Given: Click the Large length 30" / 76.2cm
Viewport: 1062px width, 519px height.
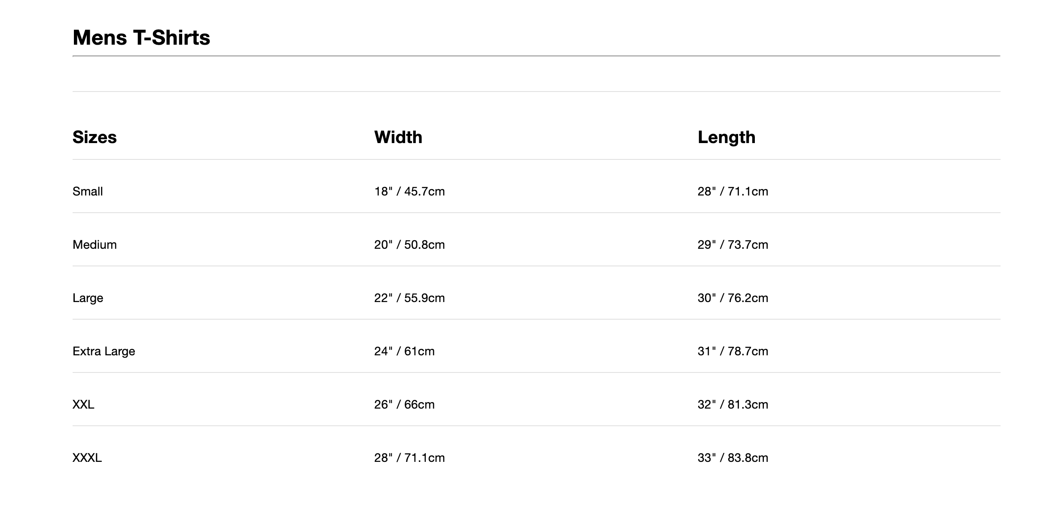Looking at the screenshot, I should (732, 298).
